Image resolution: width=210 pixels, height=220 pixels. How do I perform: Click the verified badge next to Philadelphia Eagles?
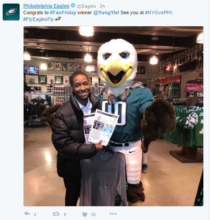[x=73, y=6]
